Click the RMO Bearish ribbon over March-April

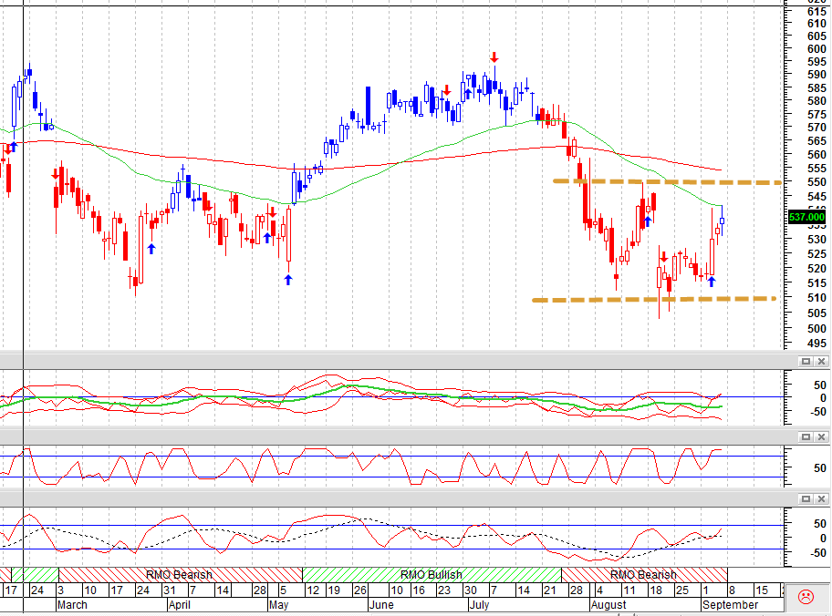pos(180,575)
